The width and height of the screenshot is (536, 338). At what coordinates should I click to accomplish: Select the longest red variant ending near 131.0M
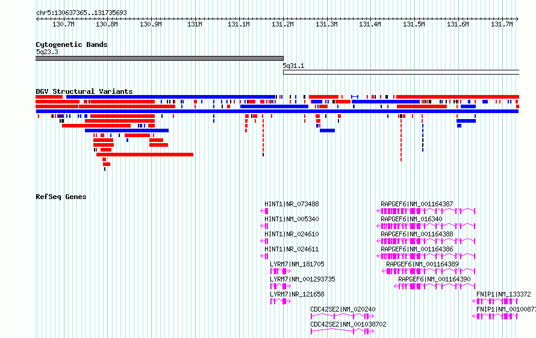pos(145,155)
